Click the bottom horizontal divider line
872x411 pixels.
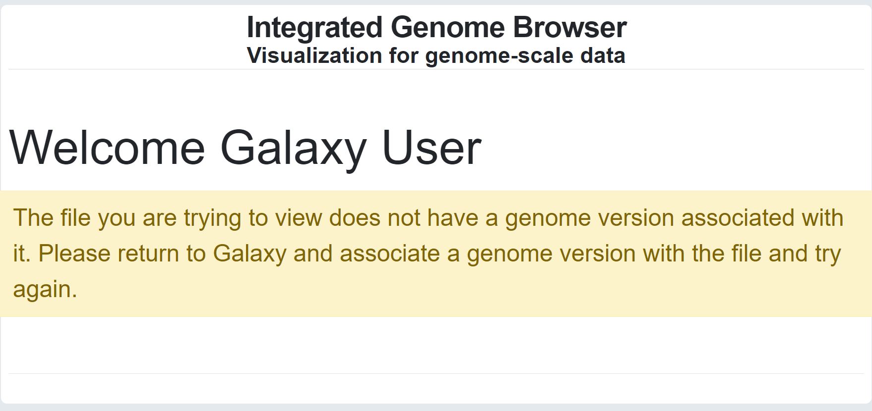(436, 373)
